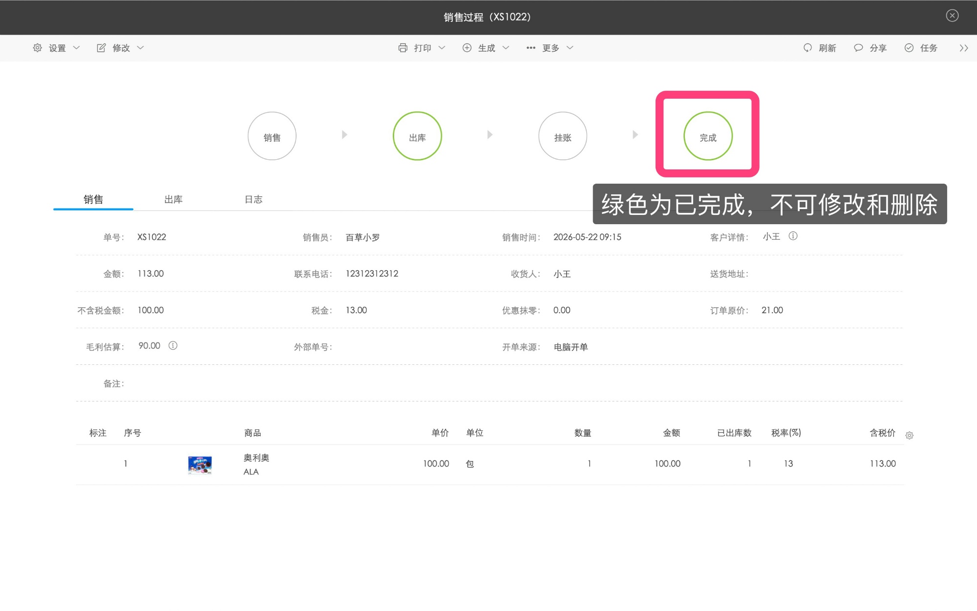Click the product code ALA
Screen dimensions: 977x611
pyautogui.click(x=251, y=472)
